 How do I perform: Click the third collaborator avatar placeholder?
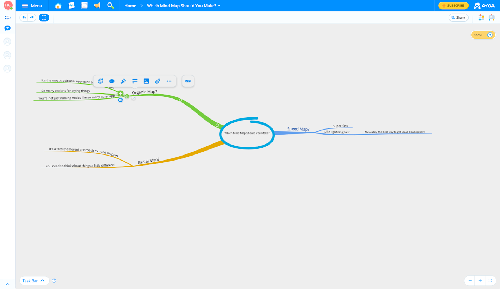(x=7, y=69)
